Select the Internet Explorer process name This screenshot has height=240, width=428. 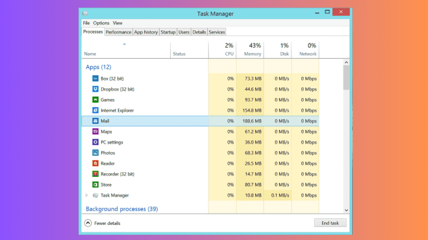117,110
